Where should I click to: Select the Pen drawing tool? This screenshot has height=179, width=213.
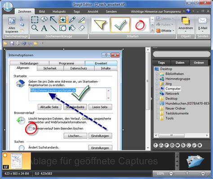click(72, 20)
